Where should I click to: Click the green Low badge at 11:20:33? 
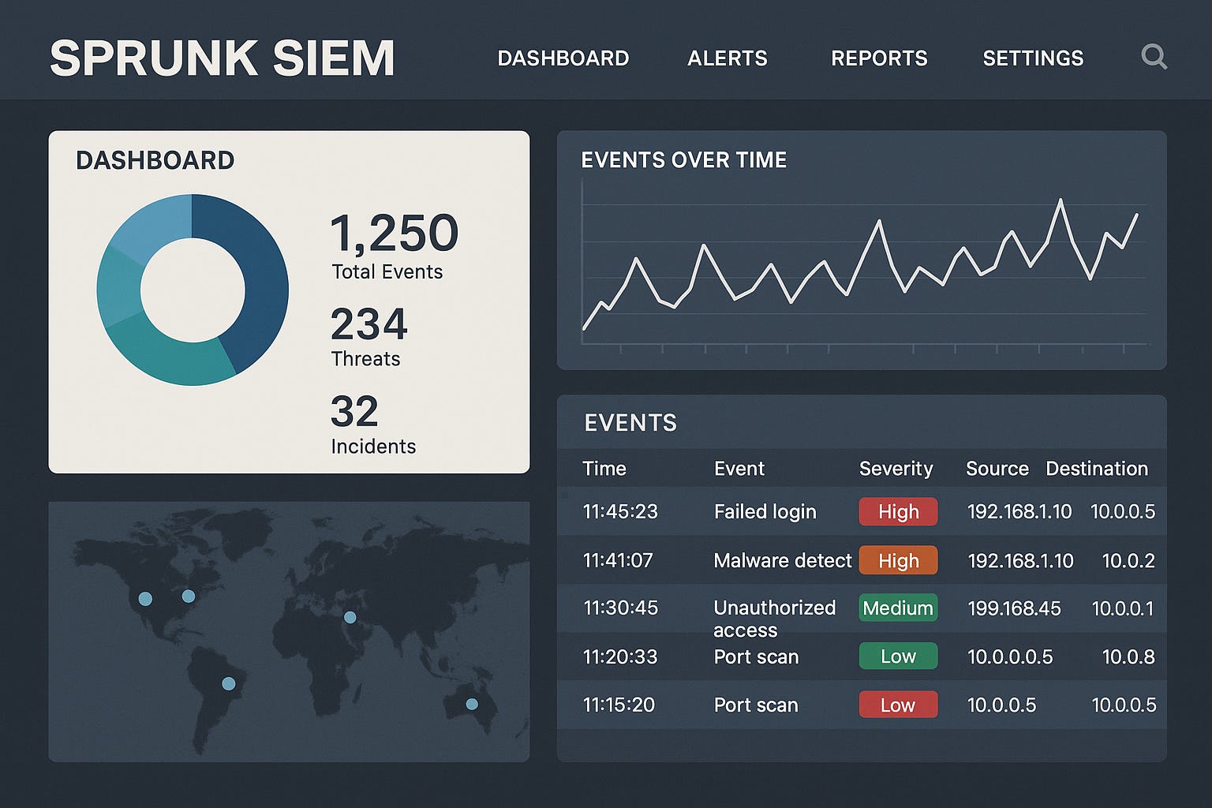click(x=898, y=656)
